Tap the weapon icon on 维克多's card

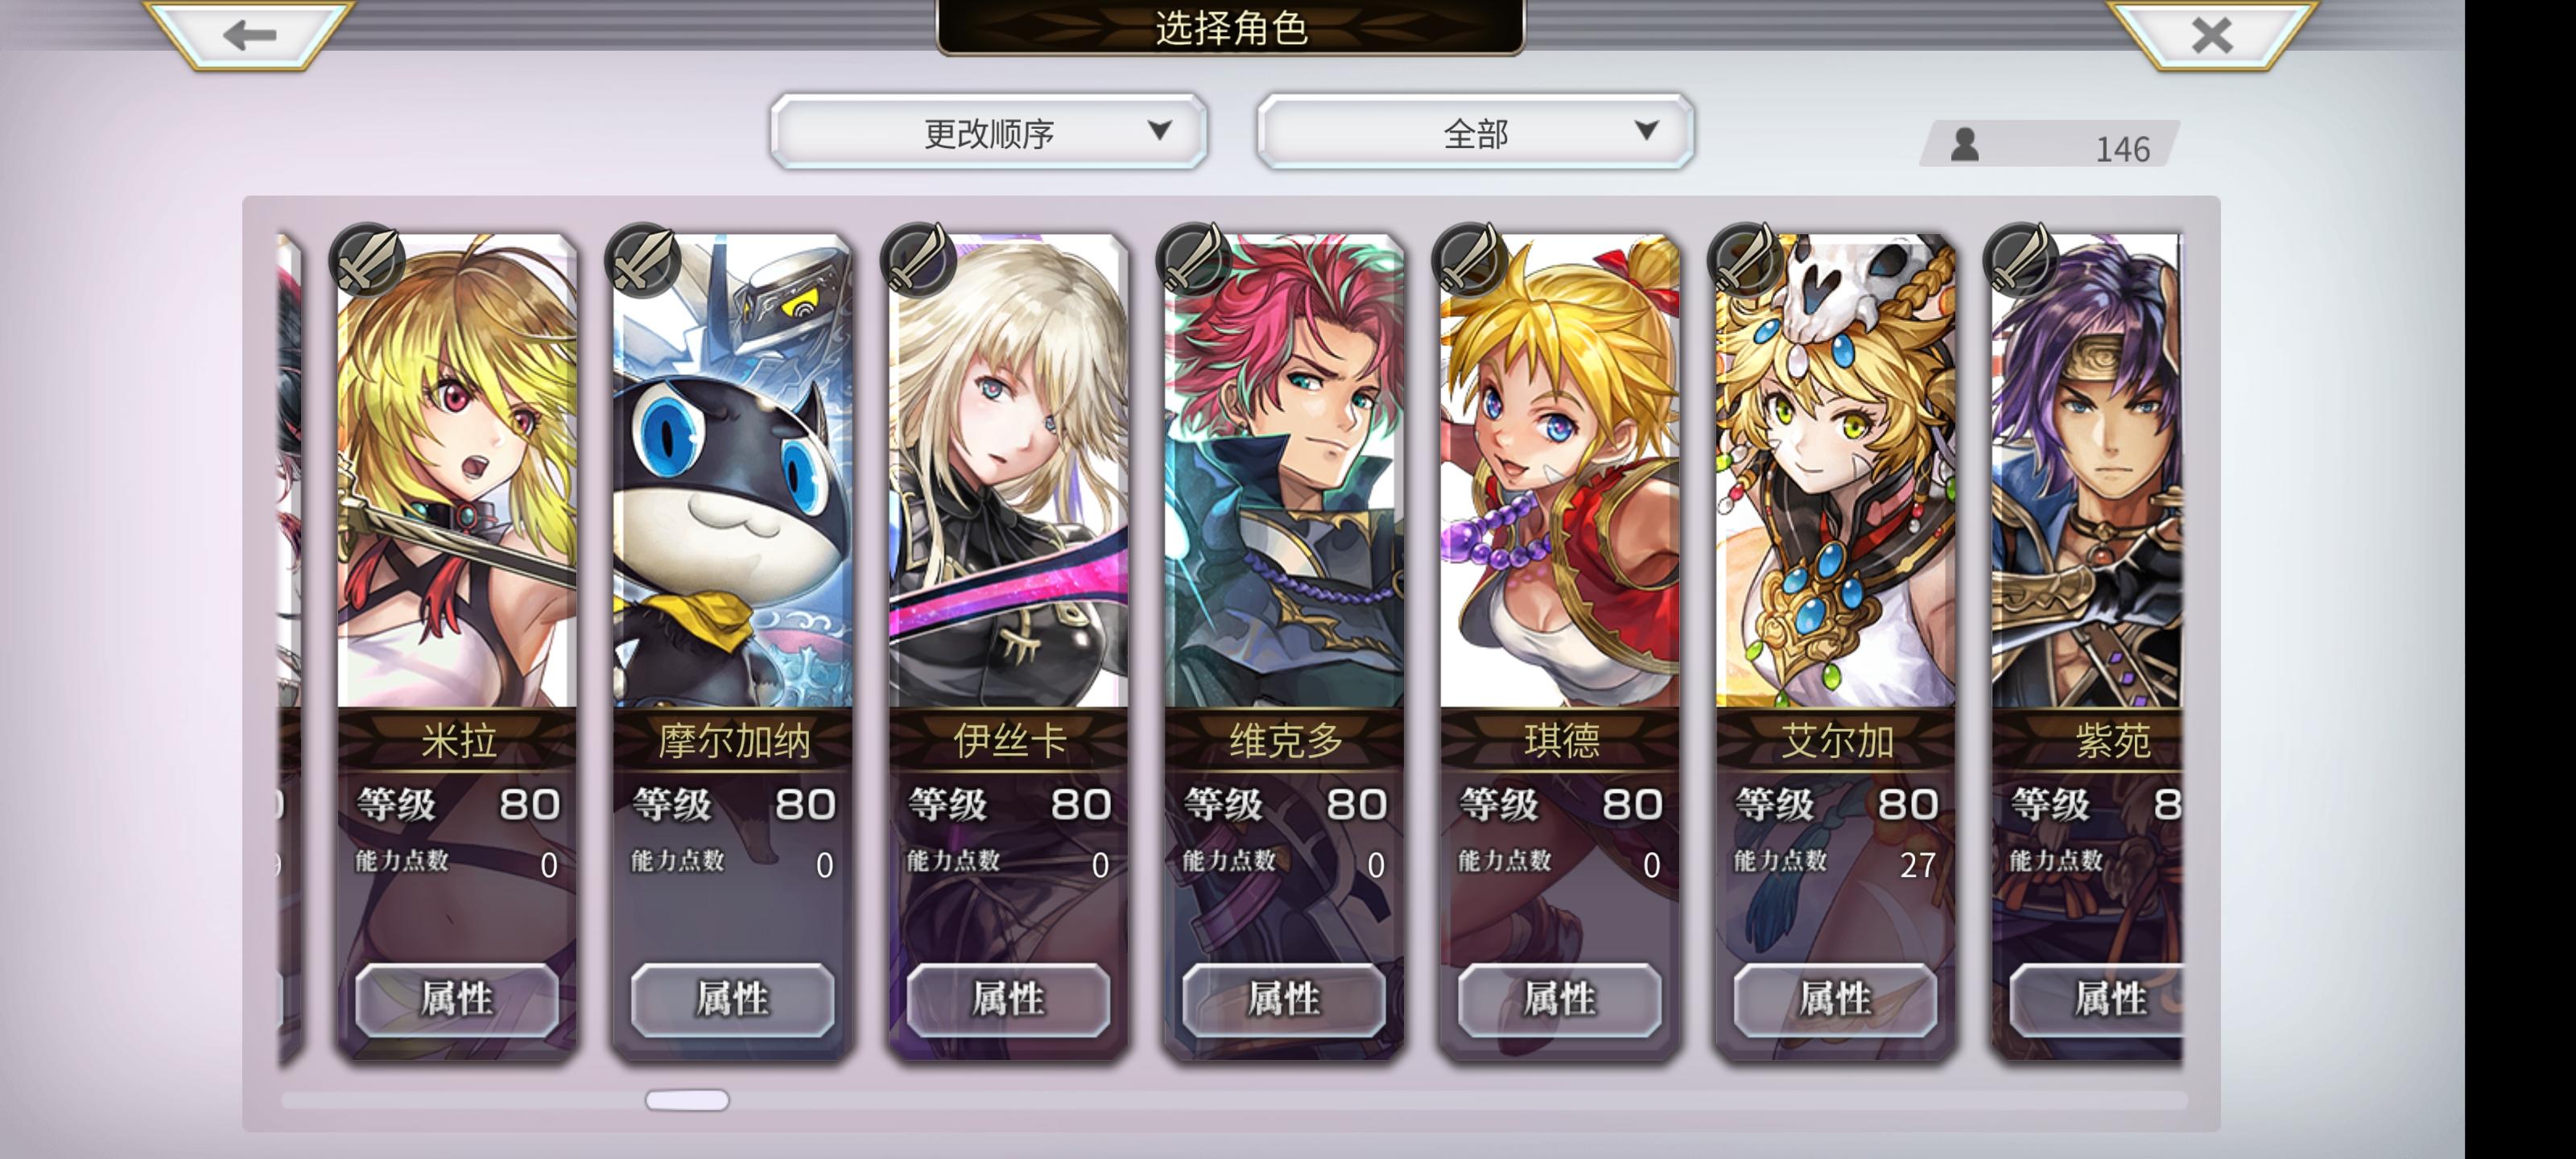click(x=1194, y=261)
